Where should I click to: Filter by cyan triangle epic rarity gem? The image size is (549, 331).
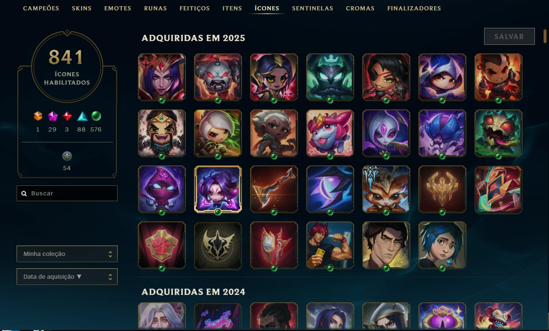point(81,116)
